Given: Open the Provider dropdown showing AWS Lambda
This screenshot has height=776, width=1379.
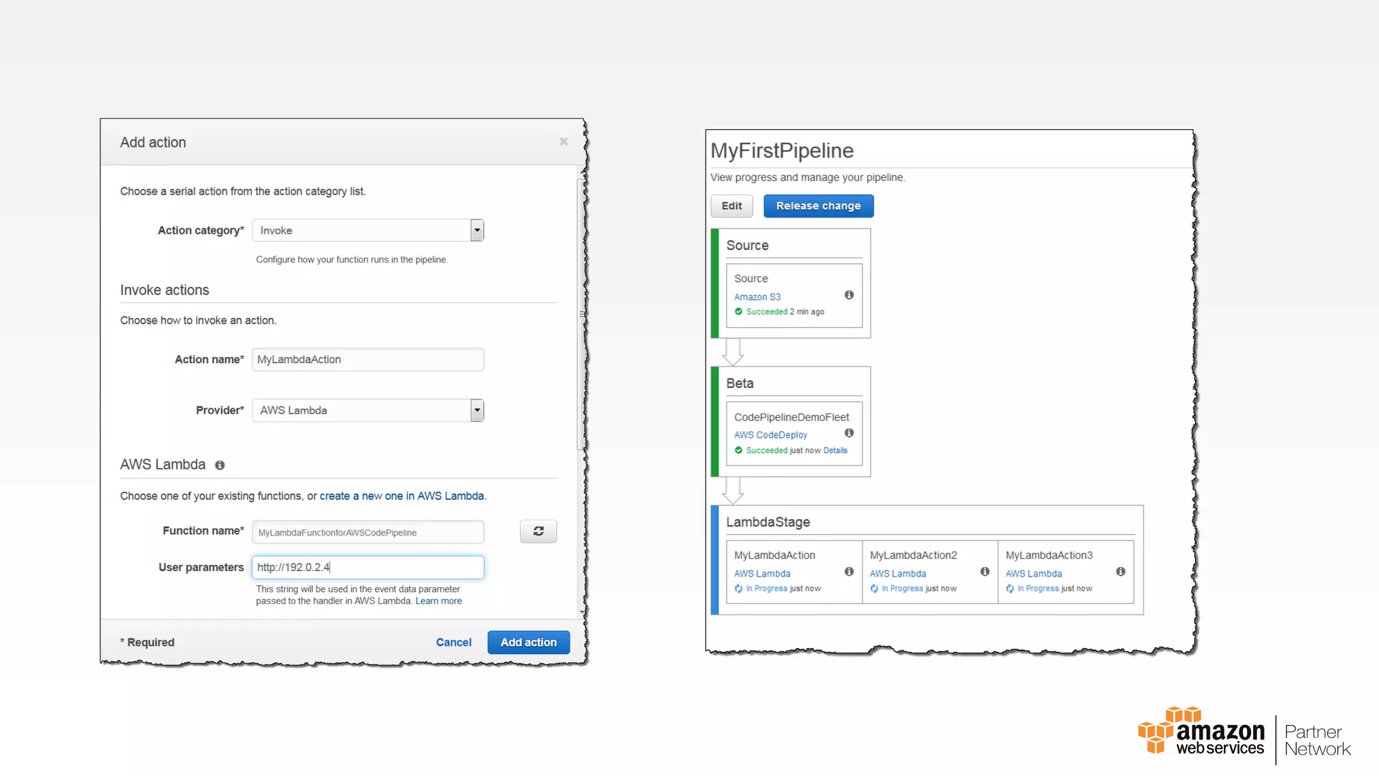Looking at the screenshot, I should pyautogui.click(x=368, y=410).
